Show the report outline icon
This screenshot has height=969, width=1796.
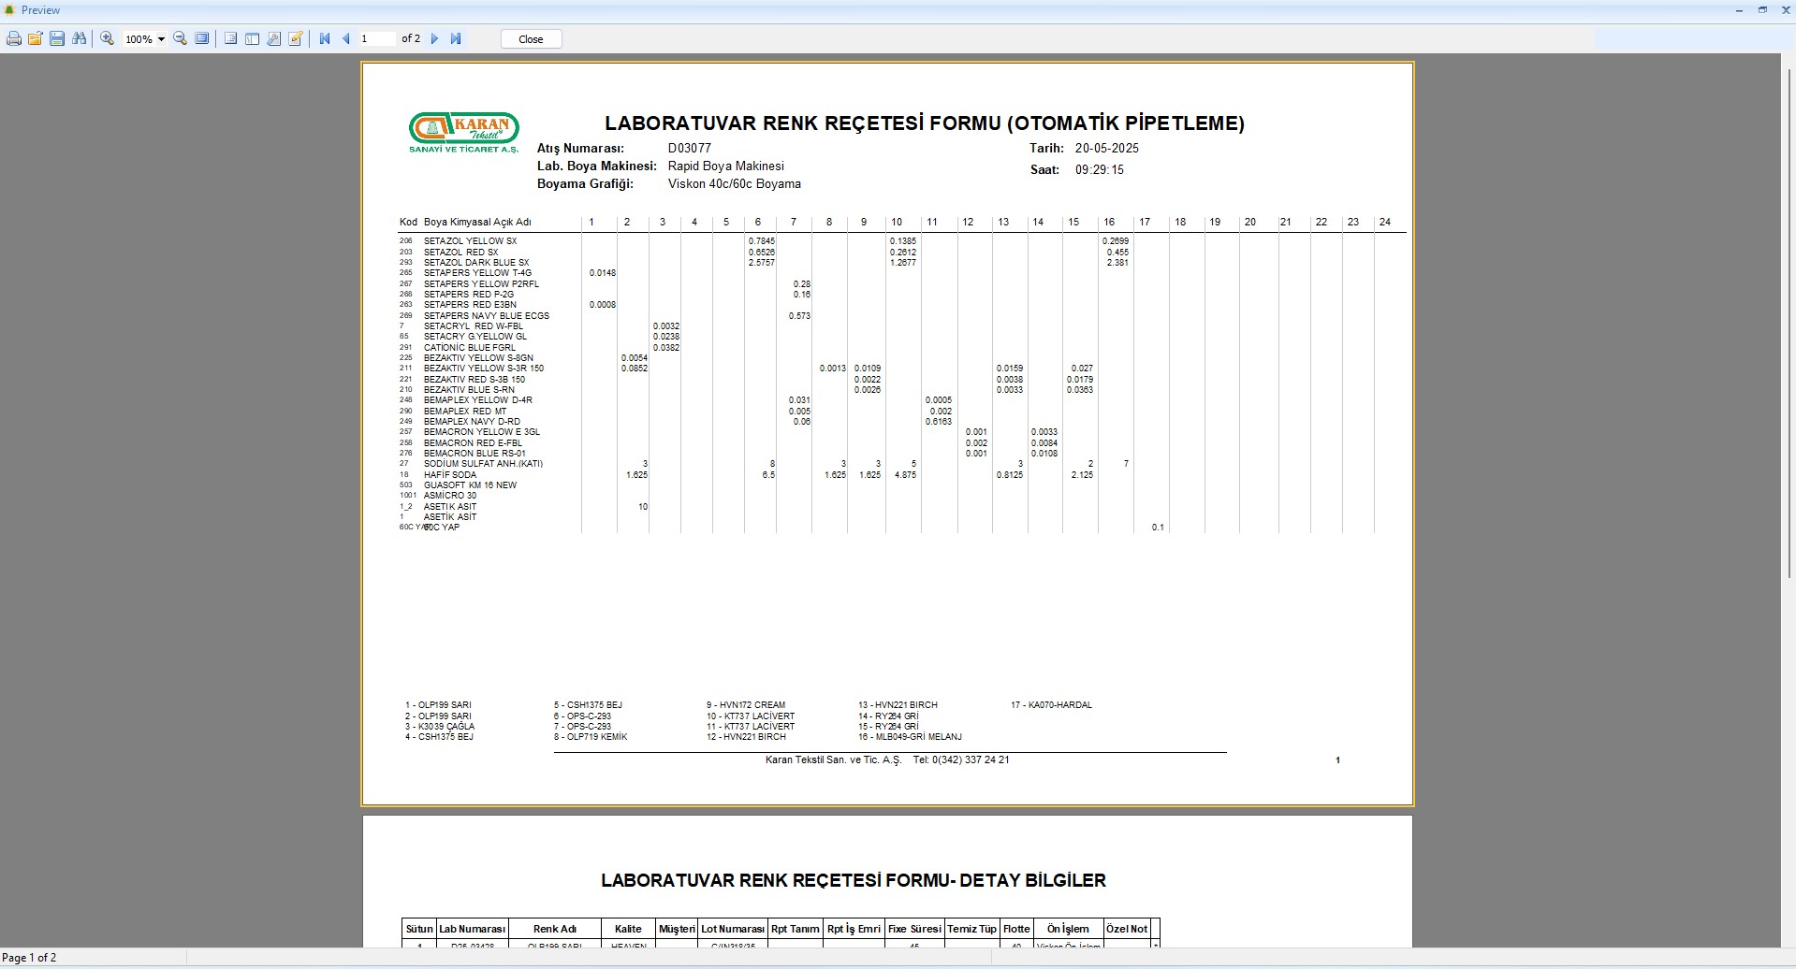pyautogui.click(x=231, y=39)
